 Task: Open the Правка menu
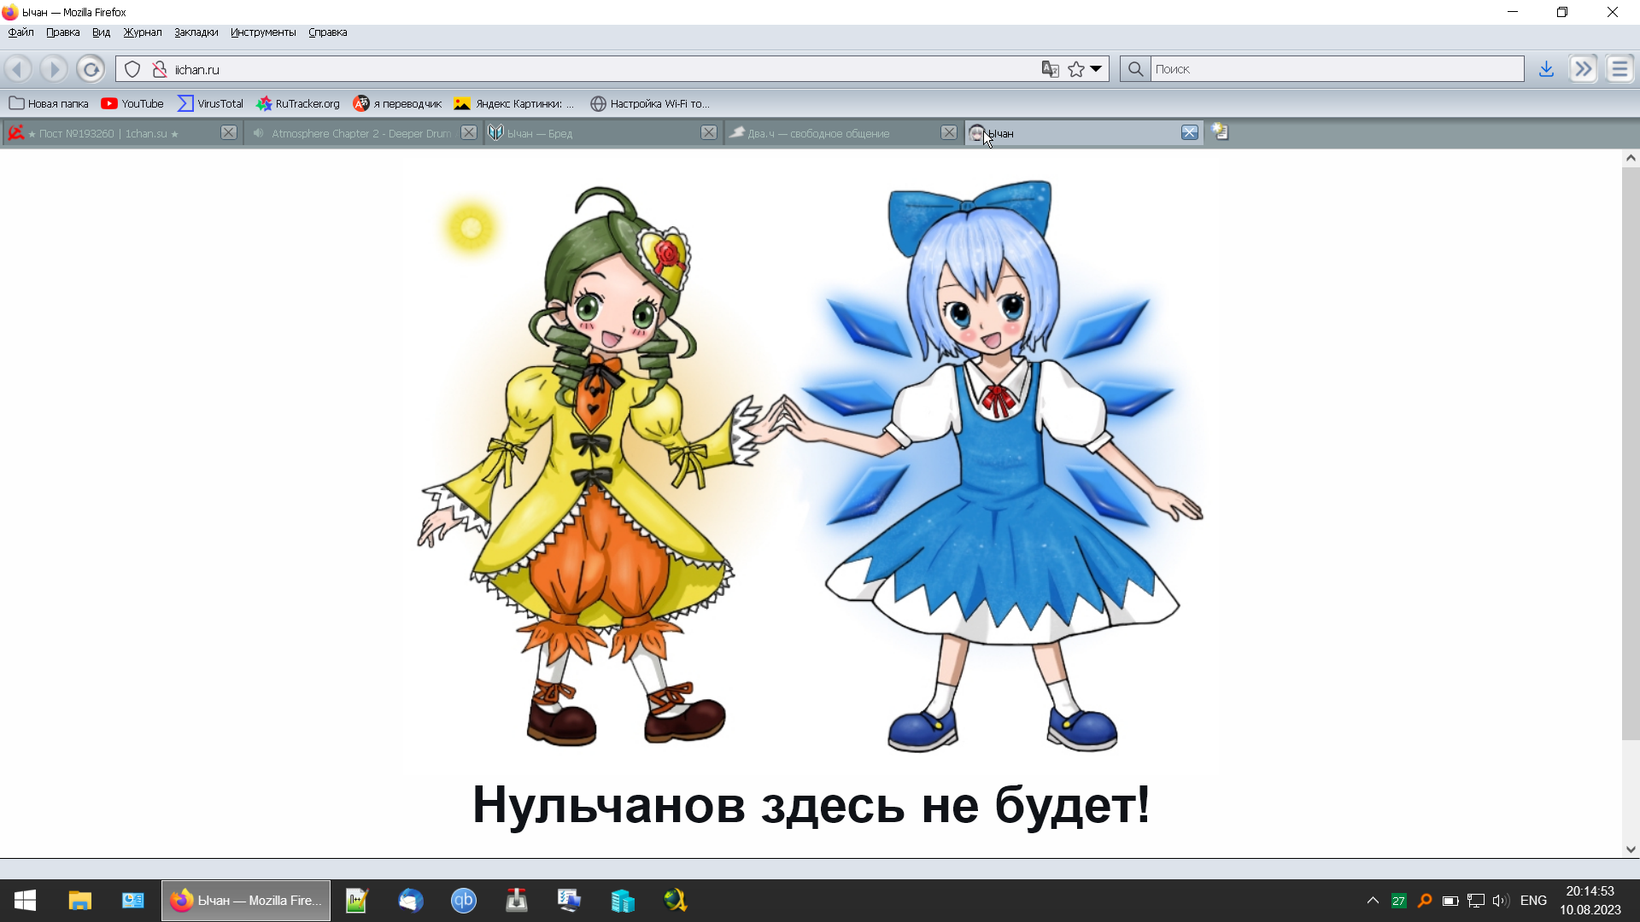pos(63,32)
